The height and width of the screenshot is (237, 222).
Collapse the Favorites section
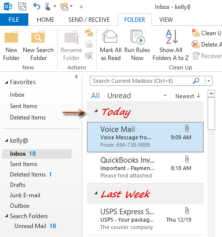pyautogui.click(x=6, y=82)
